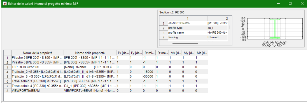Select row 1 header in main table
This screenshot has width=308, height=103.
8,58
